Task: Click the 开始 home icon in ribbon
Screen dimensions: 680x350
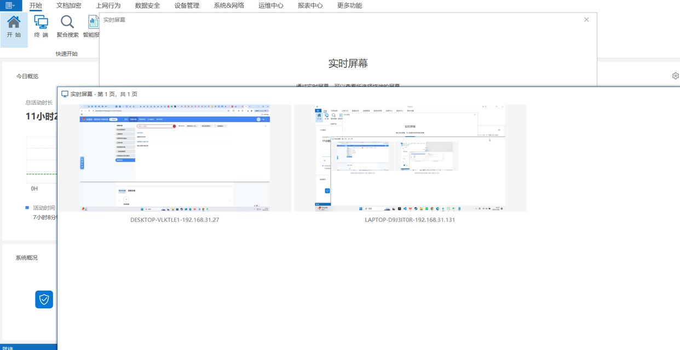Action: coord(14,22)
